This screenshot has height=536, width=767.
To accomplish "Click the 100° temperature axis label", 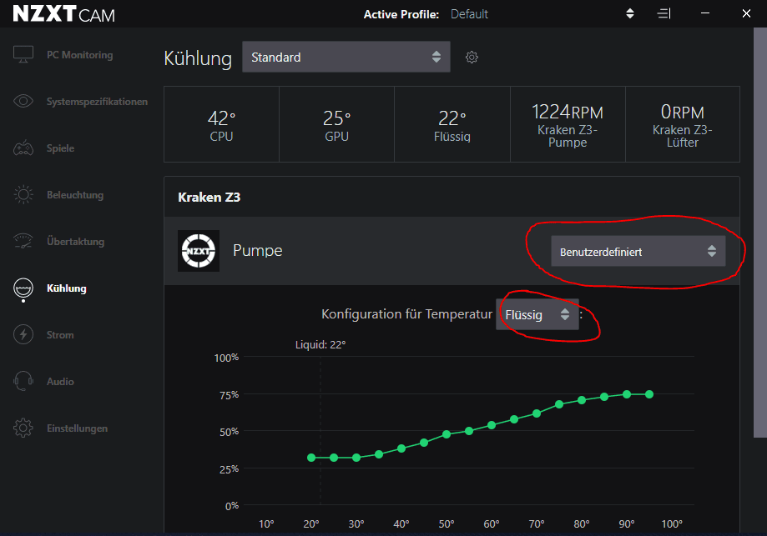I will click(x=672, y=523).
